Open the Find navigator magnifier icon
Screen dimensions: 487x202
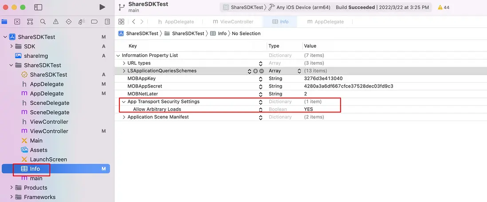[43, 21]
